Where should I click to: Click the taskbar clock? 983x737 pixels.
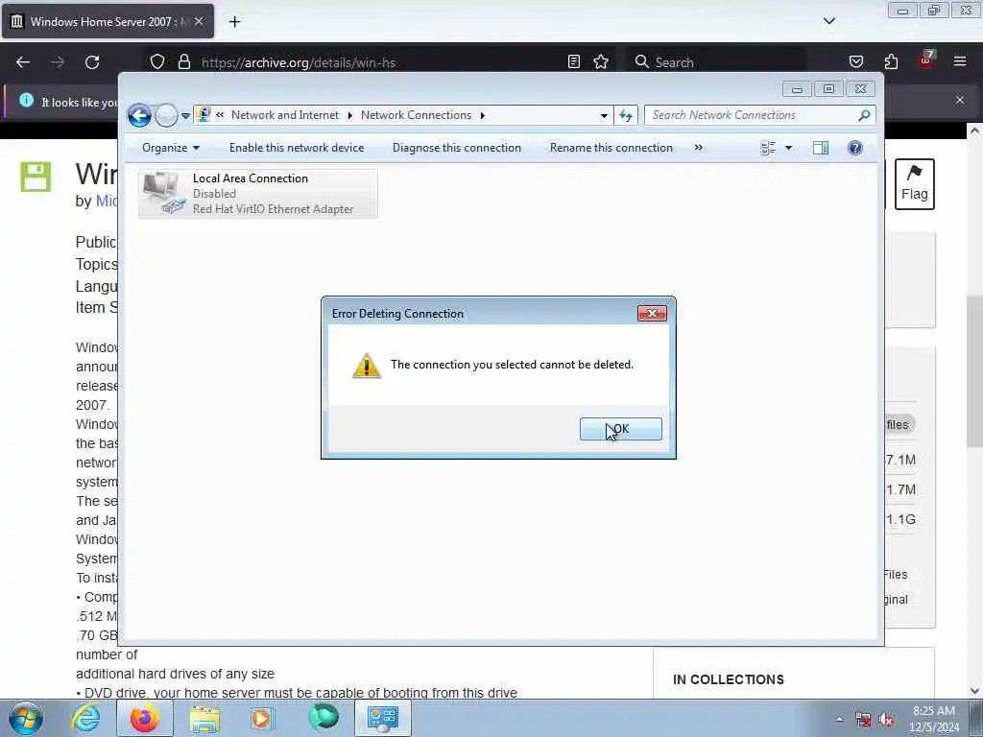tap(934, 719)
